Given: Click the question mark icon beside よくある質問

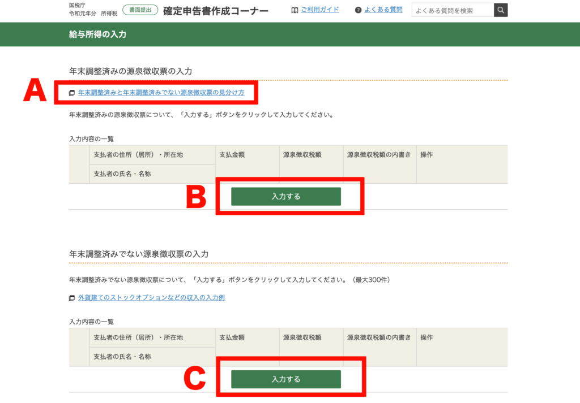Looking at the screenshot, I should click(358, 10).
